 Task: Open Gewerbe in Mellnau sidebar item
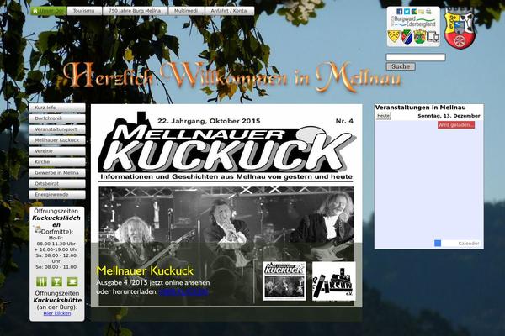(57, 173)
